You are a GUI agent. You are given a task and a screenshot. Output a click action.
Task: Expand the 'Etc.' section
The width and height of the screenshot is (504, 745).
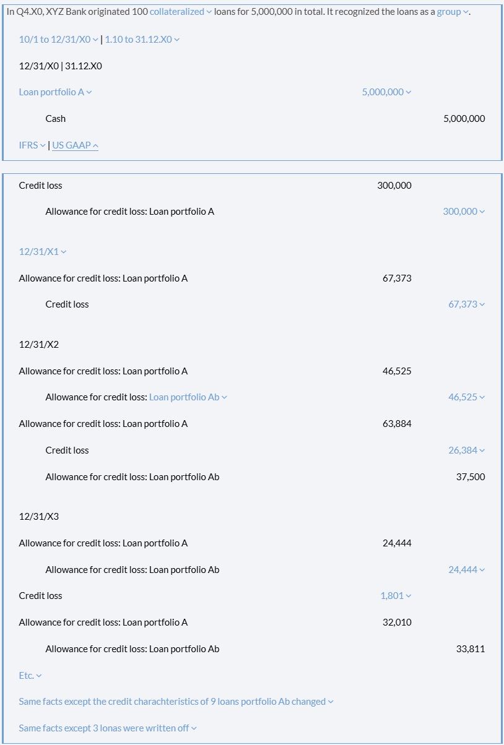coord(30,676)
